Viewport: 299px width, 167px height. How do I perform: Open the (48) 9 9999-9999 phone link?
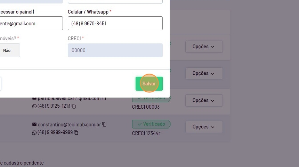pyautogui.click(x=55, y=133)
